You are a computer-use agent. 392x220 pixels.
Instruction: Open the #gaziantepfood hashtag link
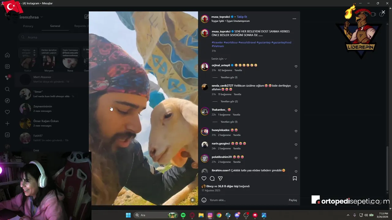click(281, 42)
